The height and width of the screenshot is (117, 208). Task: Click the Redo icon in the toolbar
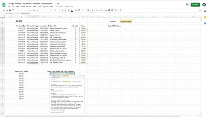[x=7, y=10]
